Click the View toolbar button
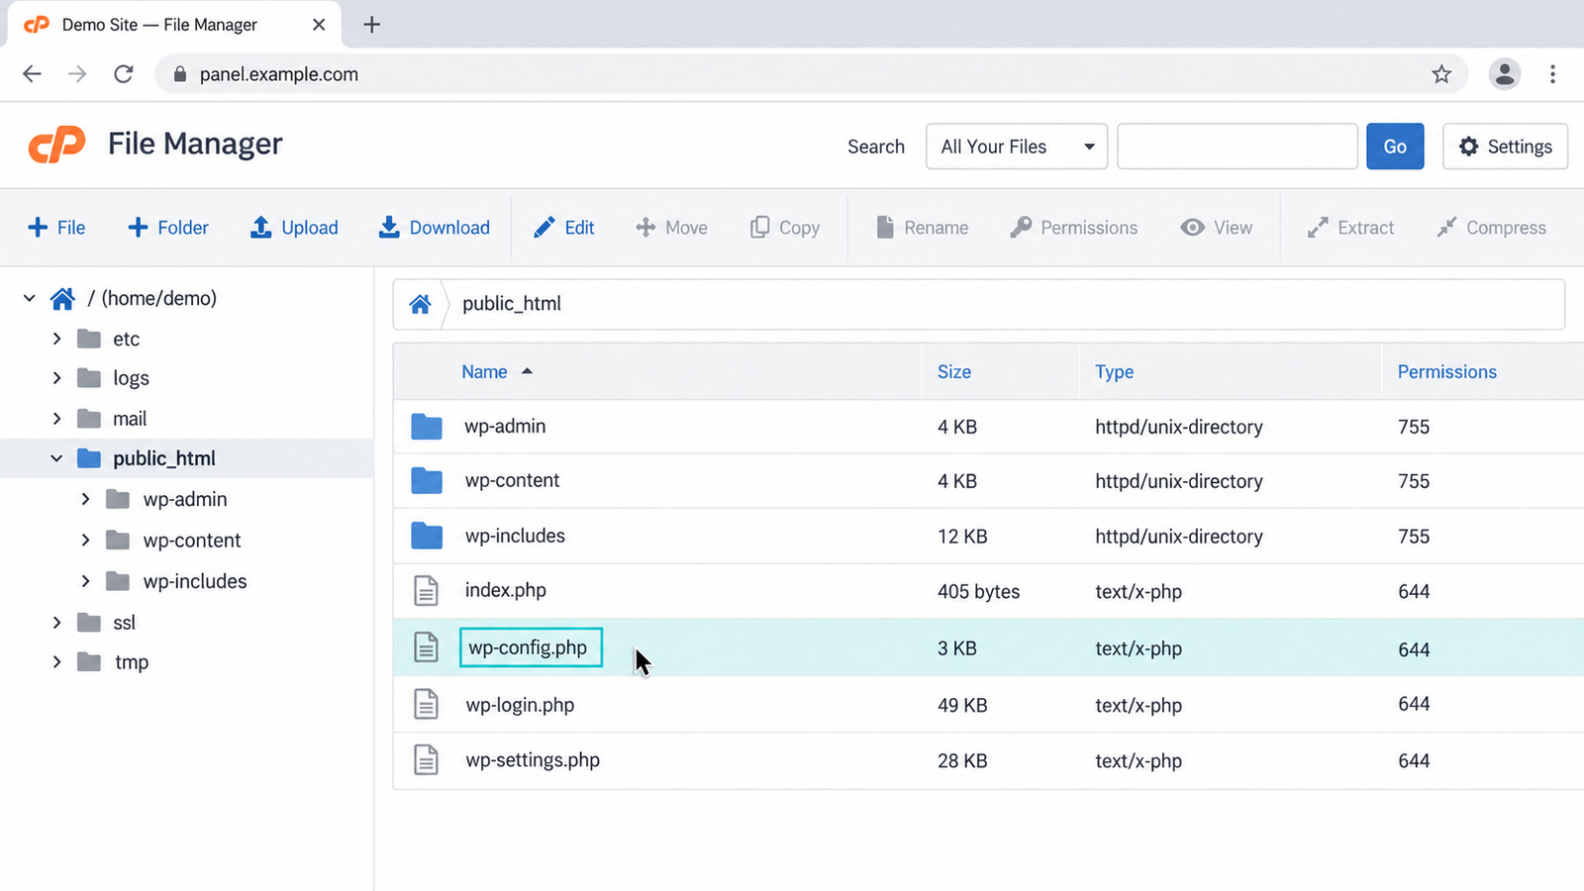 pyautogui.click(x=1216, y=228)
